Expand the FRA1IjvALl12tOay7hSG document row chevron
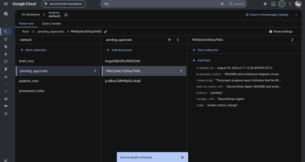The image size is (305, 162). pyautogui.click(x=181, y=71)
